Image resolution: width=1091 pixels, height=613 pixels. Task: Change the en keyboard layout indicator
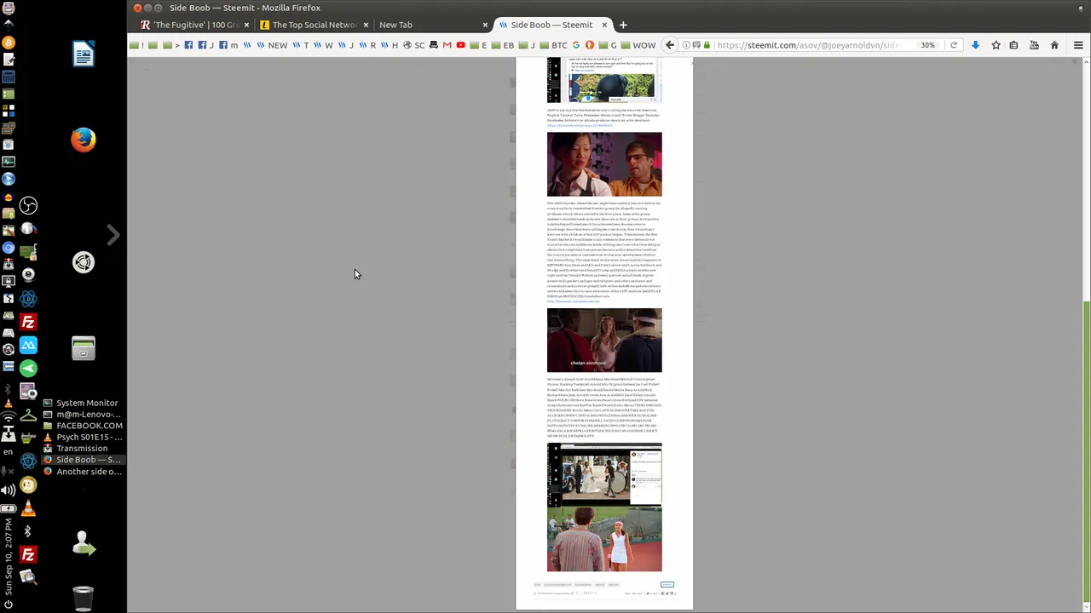pyautogui.click(x=9, y=452)
